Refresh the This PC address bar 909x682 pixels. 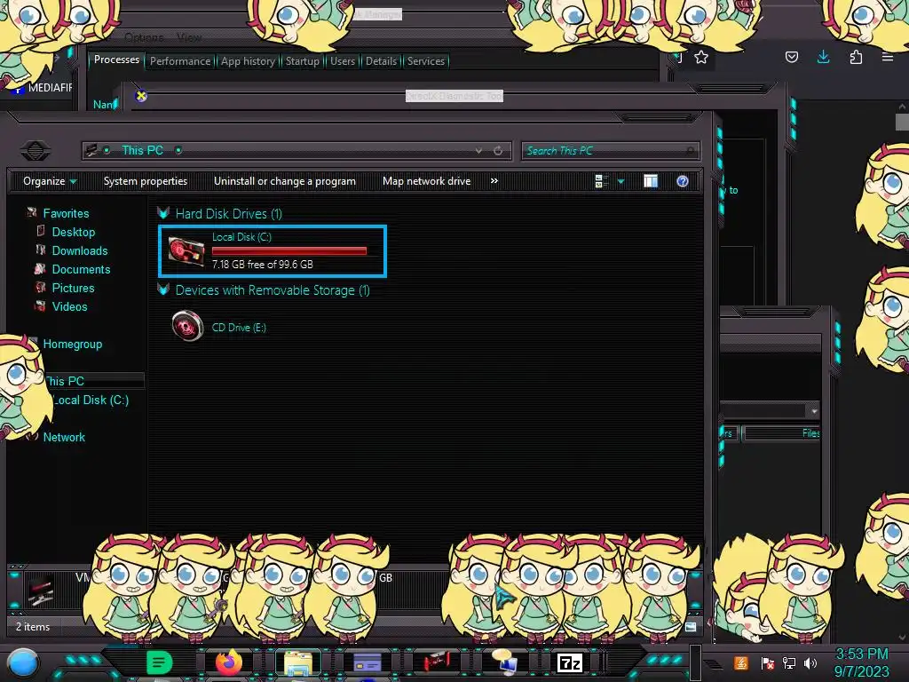point(498,151)
